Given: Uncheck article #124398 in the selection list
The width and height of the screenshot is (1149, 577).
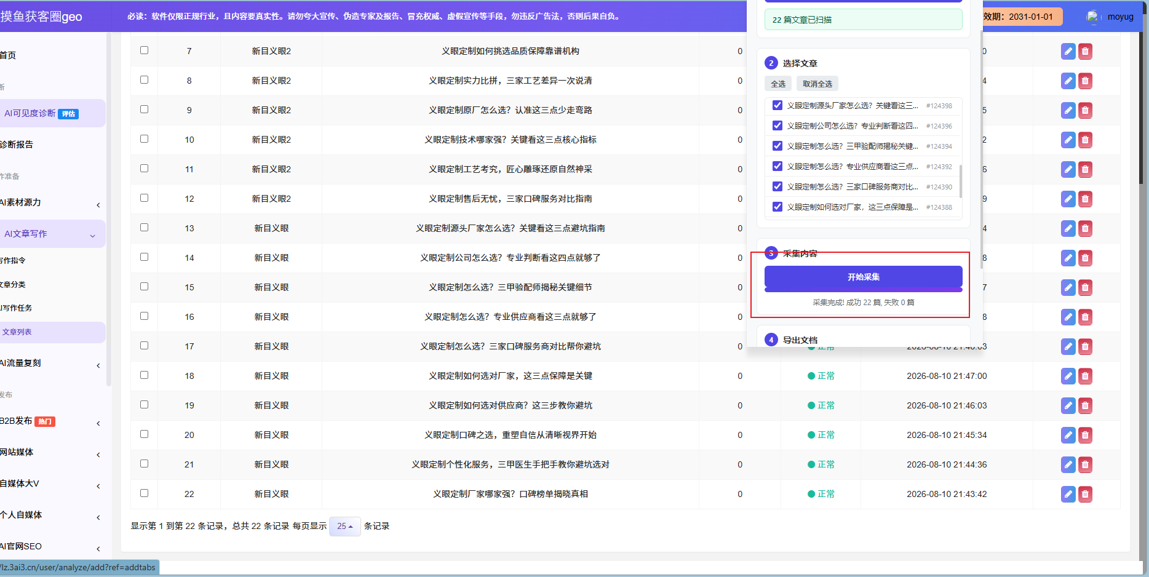Looking at the screenshot, I should (777, 105).
